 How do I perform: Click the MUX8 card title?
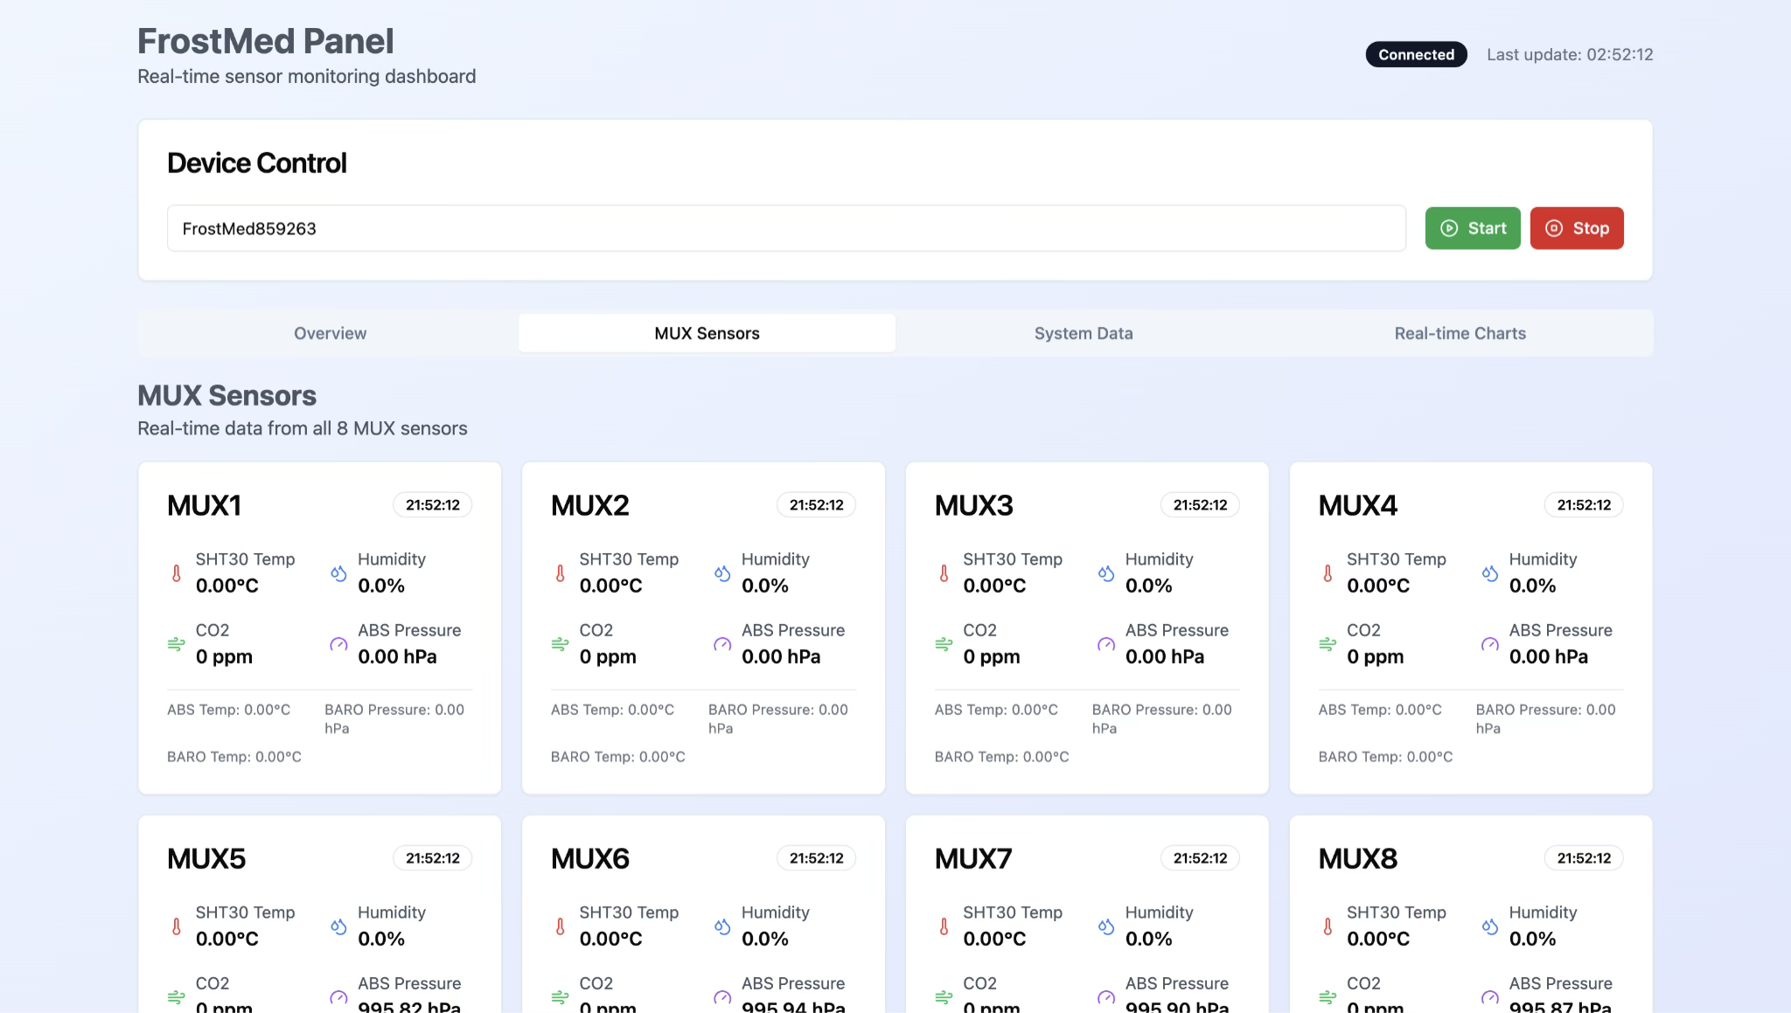tap(1357, 858)
